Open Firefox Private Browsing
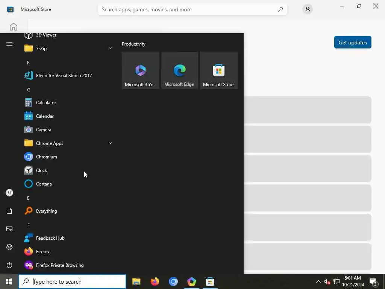The image size is (385, 289). [x=68, y=265]
